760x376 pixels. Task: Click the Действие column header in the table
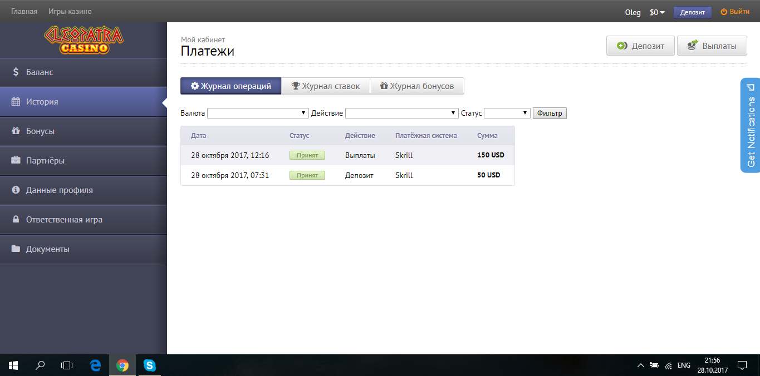coord(360,135)
